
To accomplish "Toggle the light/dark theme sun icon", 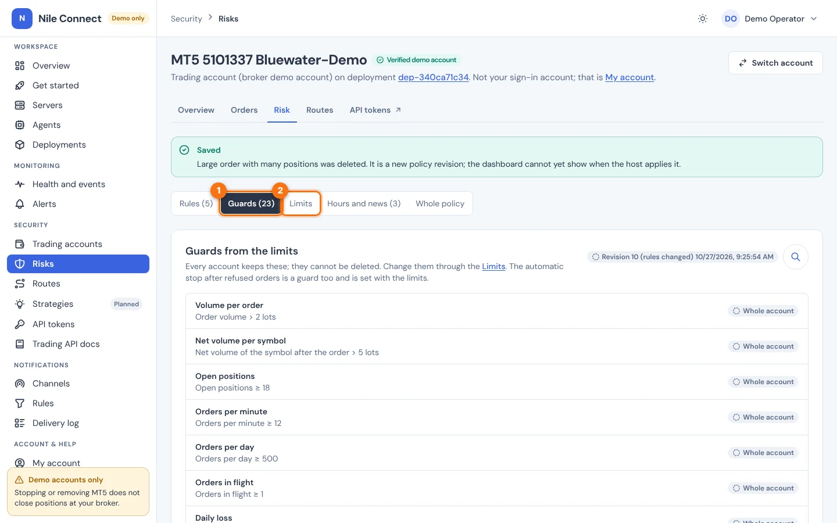I will [703, 19].
